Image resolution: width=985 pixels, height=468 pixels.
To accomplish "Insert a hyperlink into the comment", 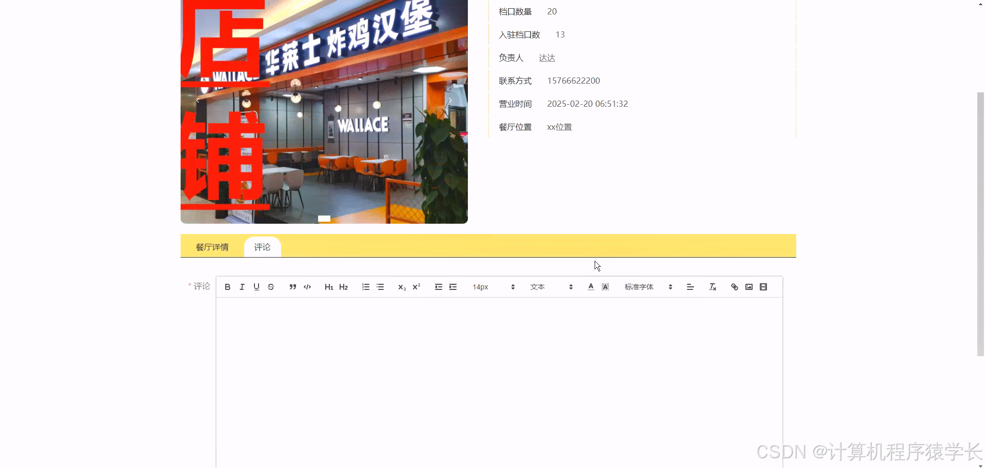I will click(734, 287).
